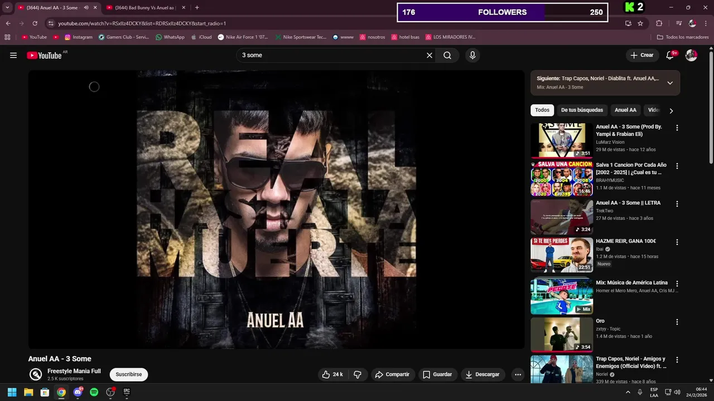Play Anuel AA 3 Some Yampi thumbnail
The width and height of the screenshot is (714, 401).
pyautogui.click(x=562, y=140)
